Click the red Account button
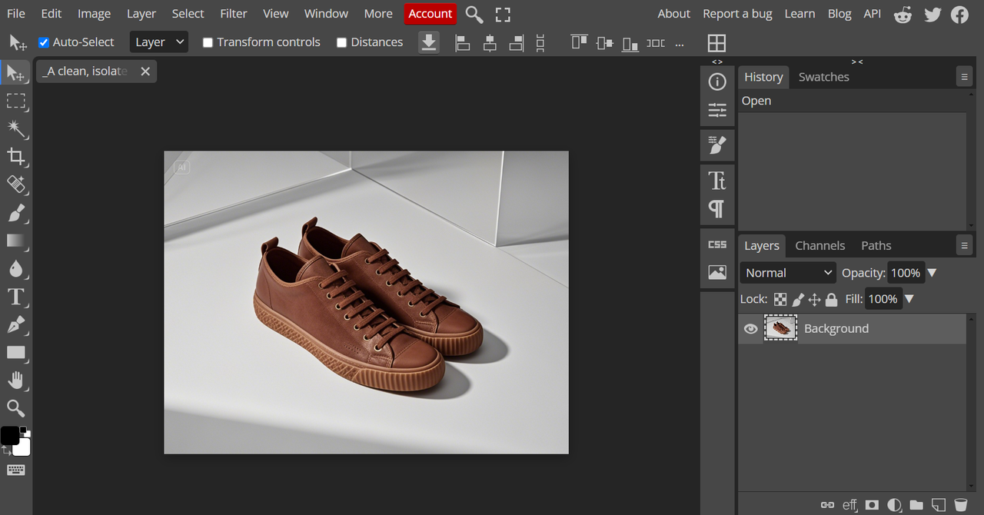The height and width of the screenshot is (515, 984). point(430,14)
